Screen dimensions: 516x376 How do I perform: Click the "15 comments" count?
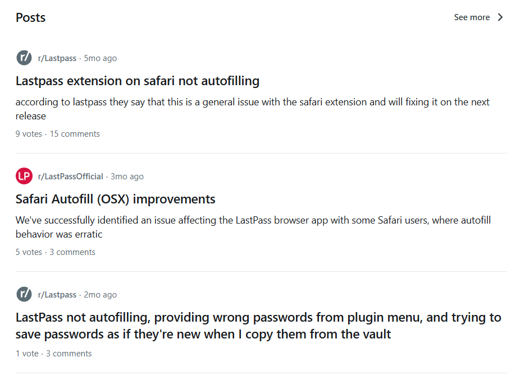pyautogui.click(x=75, y=134)
